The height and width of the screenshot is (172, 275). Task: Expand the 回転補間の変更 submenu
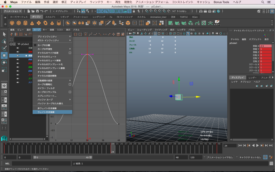coord(52,81)
